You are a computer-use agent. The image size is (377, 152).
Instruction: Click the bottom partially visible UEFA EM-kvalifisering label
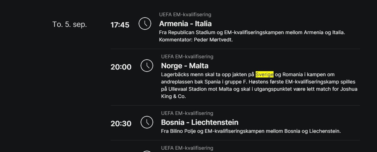tap(187, 148)
